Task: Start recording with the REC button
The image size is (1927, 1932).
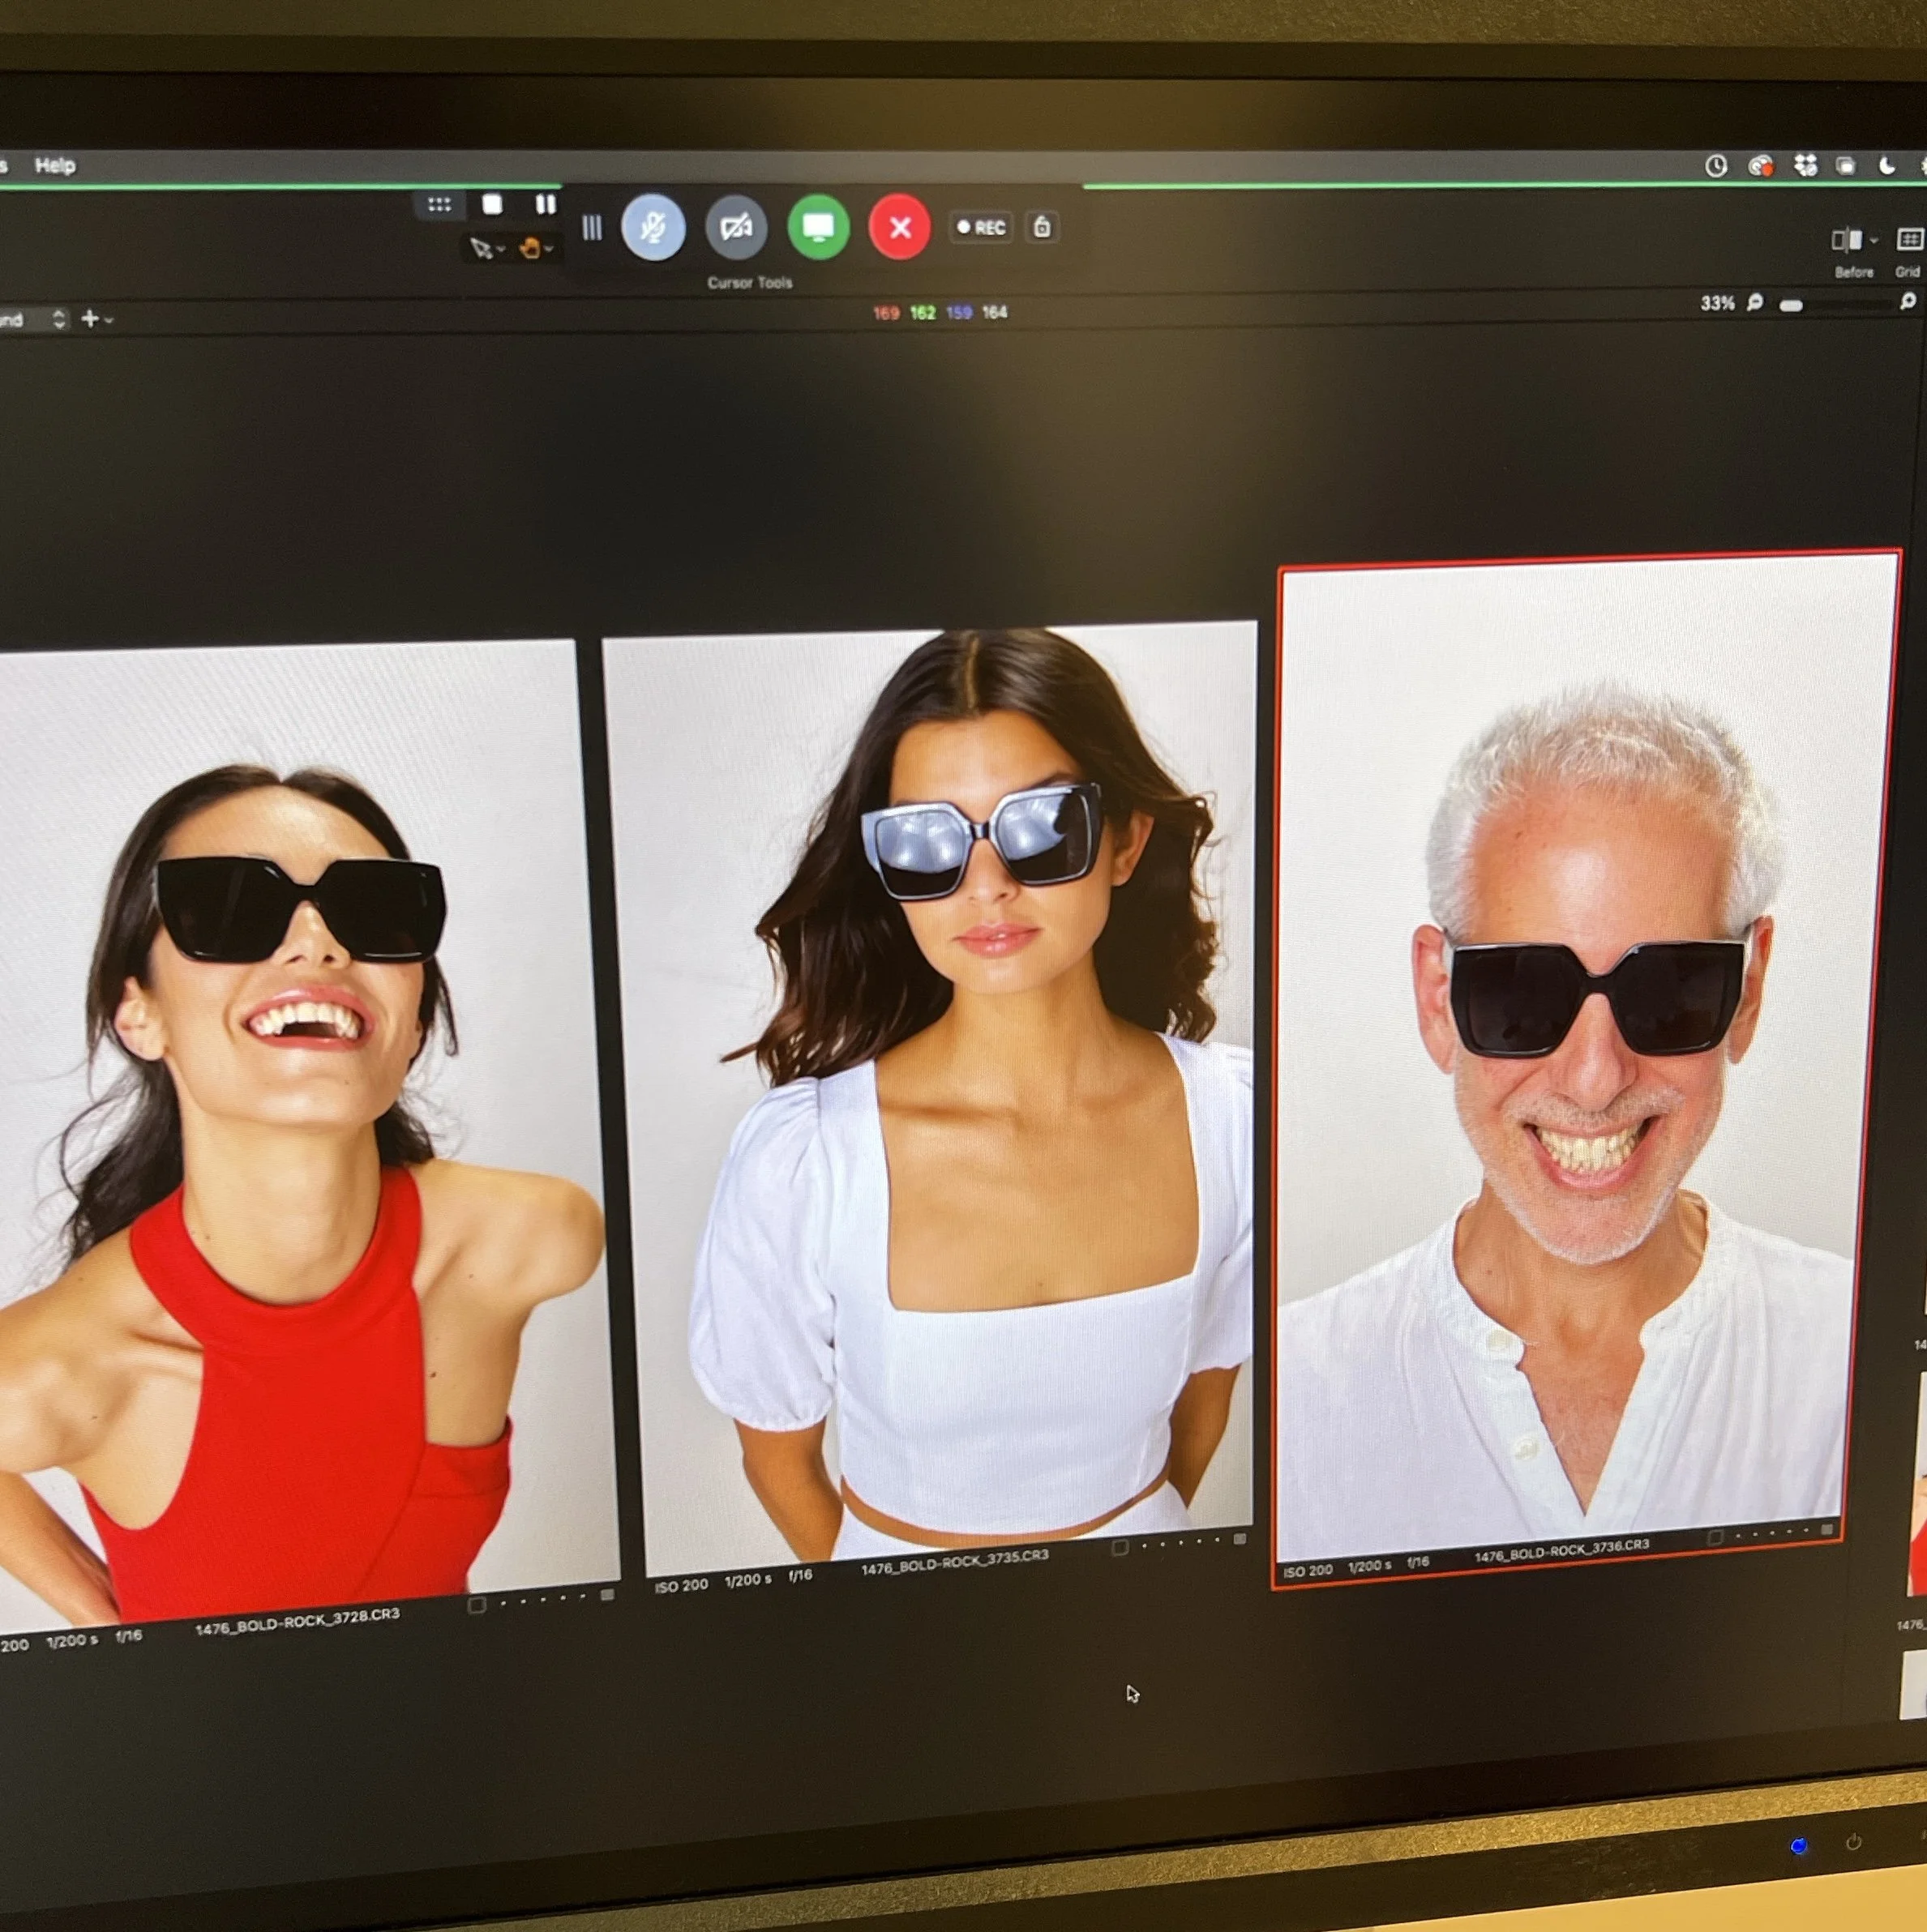Action: tap(980, 227)
